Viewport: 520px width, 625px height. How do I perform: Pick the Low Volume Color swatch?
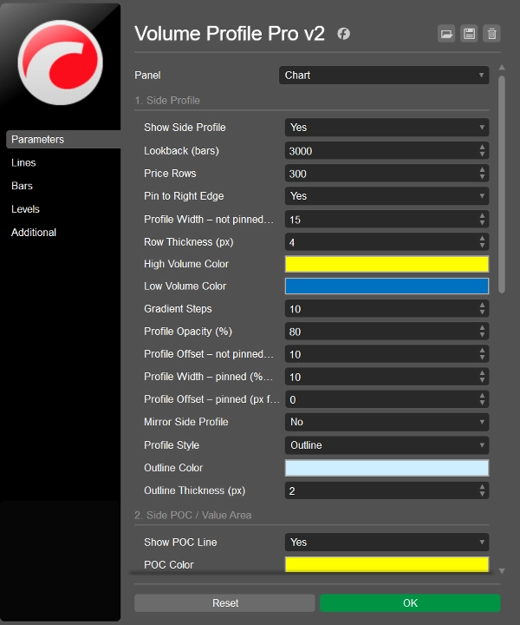pos(387,286)
